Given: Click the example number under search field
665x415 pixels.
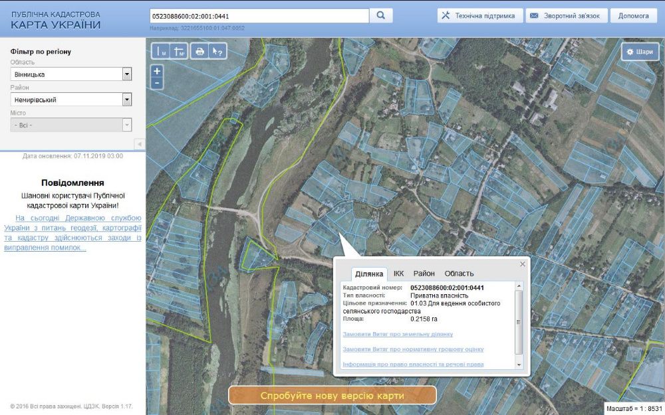Looking at the screenshot, I should (197, 28).
